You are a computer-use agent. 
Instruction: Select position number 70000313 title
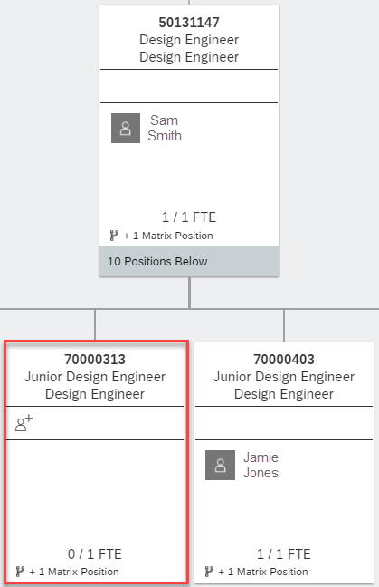tap(95, 360)
